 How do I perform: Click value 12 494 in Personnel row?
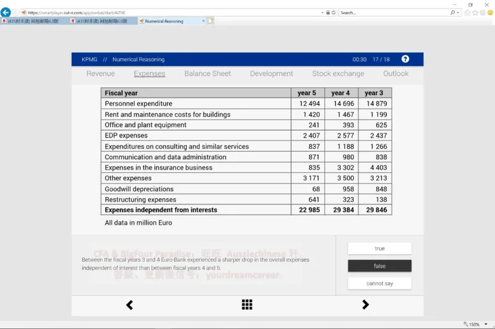(310, 104)
